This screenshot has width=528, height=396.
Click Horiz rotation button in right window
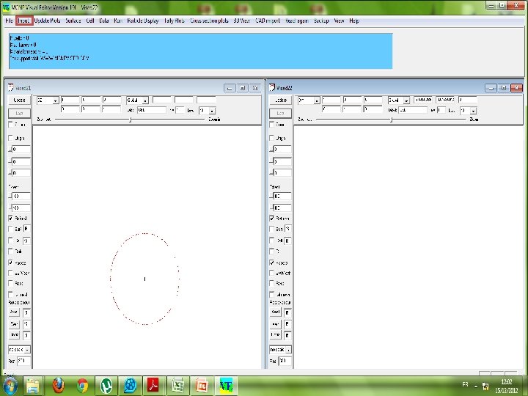click(276, 335)
